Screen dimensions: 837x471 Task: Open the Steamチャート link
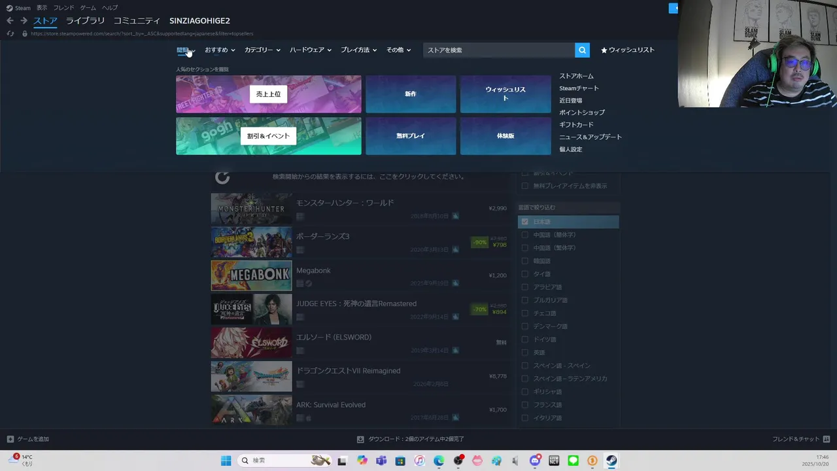579,88
